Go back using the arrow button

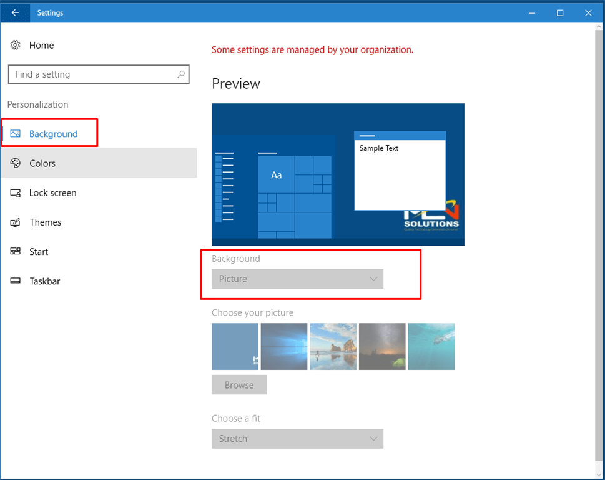(x=15, y=12)
